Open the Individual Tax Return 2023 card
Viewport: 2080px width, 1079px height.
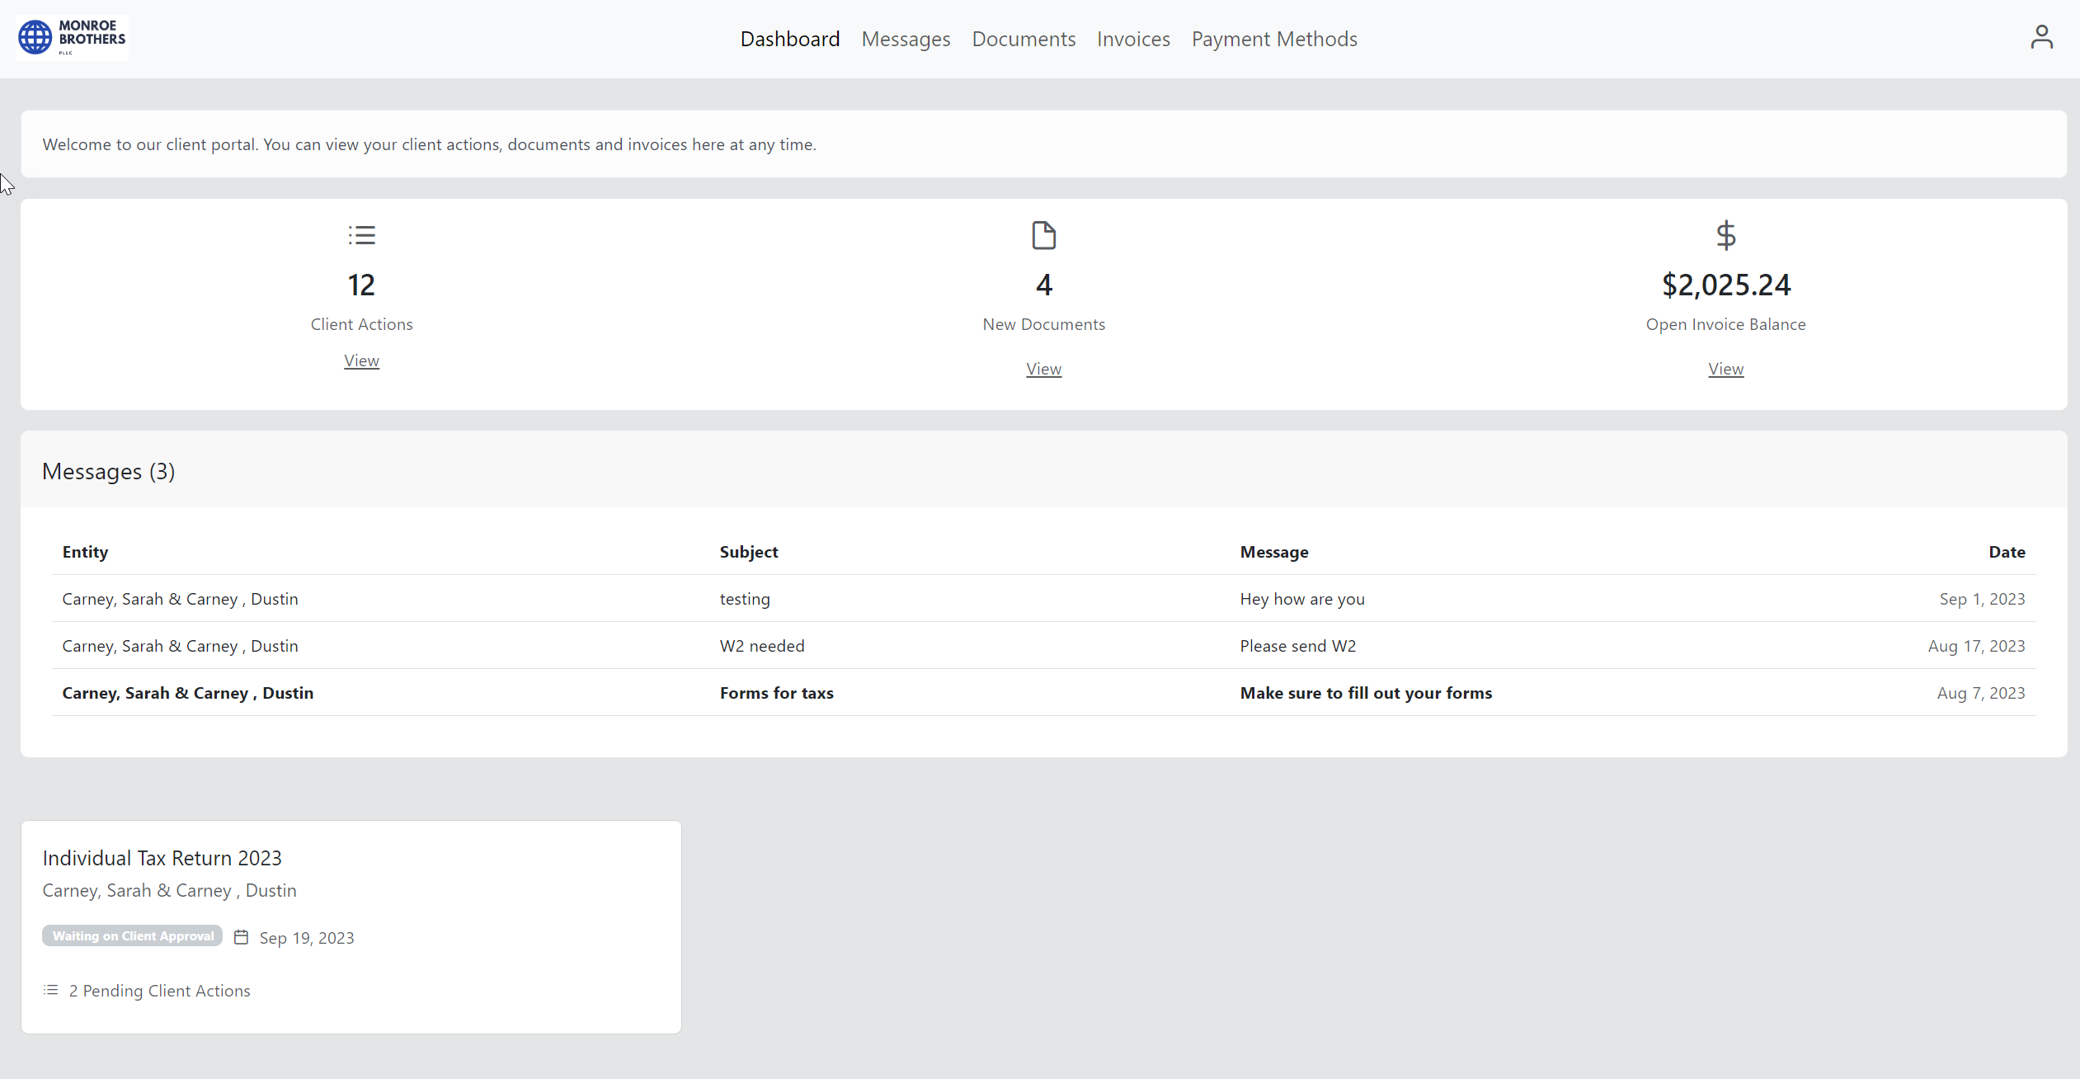[162, 858]
